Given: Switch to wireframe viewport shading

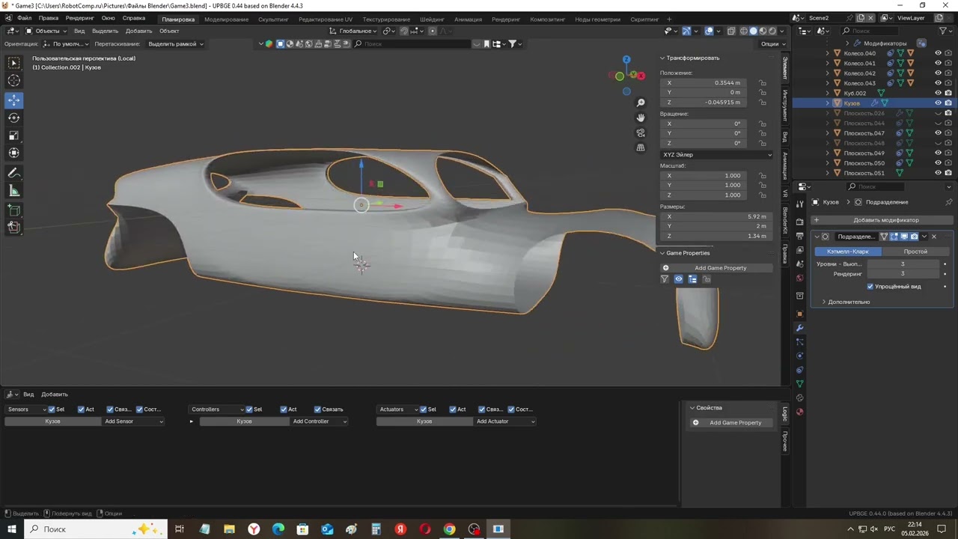Looking at the screenshot, I should [744, 31].
